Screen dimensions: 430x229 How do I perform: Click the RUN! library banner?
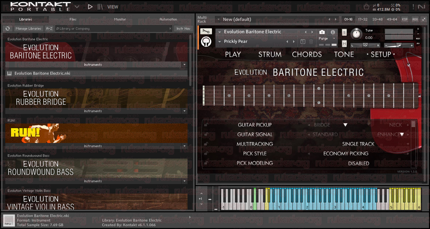pyautogui.click(x=96, y=133)
